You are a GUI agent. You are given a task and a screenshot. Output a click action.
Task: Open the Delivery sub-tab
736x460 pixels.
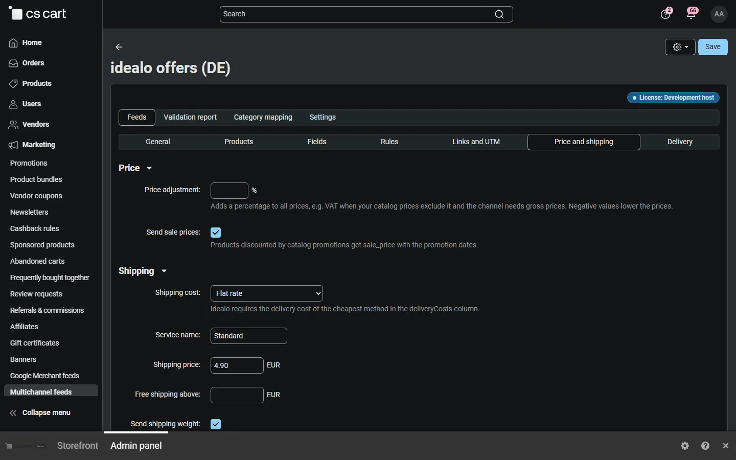point(680,142)
